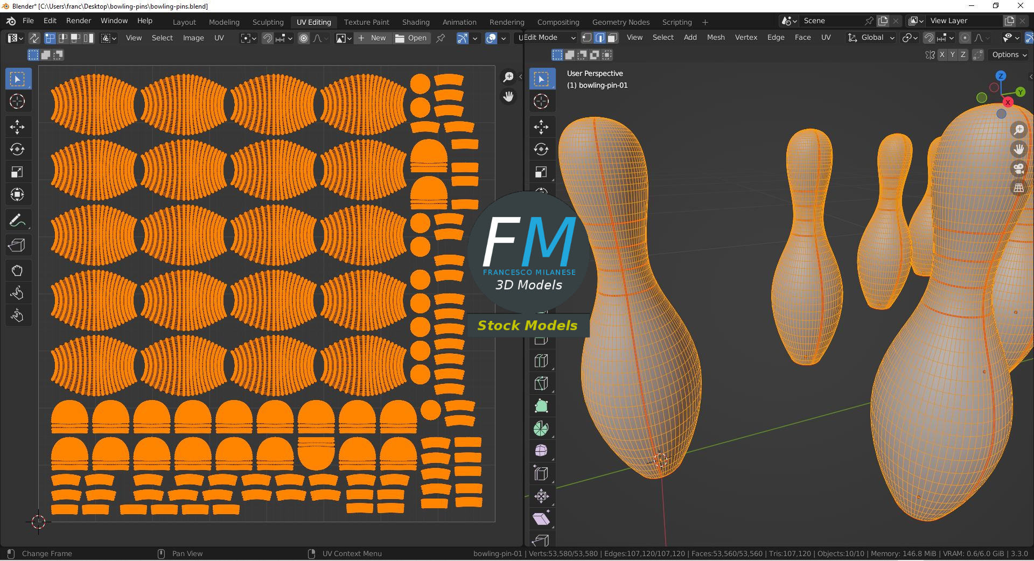Click the 3D viewport zoom gizmo
Screen dimensions: 1034x561
(x=1018, y=129)
